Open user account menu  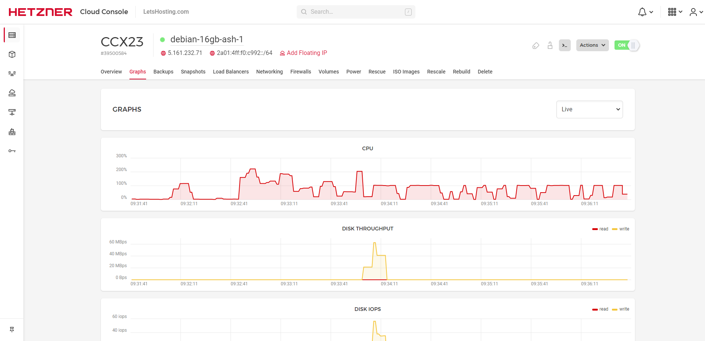(696, 12)
